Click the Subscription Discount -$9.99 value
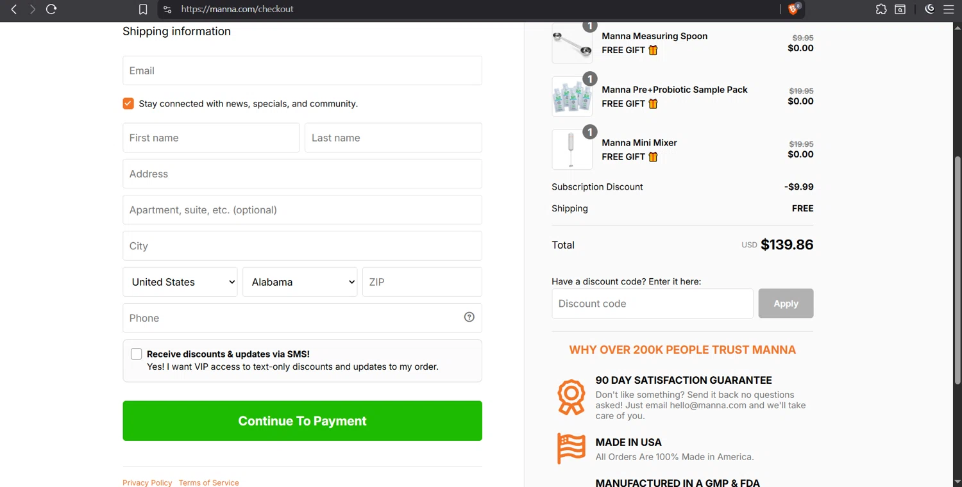 coord(798,187)
